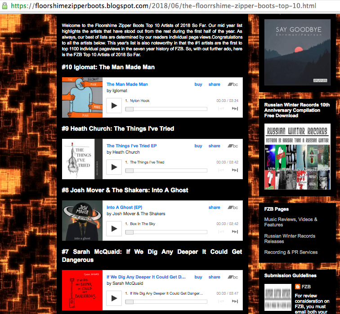Open Bandcamp logo in Sarah McQuaid player
This screenshot has height=314, width=340.
click(x=233, y=277)
